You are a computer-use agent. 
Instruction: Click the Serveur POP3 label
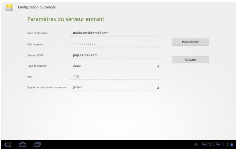click(x=35, y=56)
